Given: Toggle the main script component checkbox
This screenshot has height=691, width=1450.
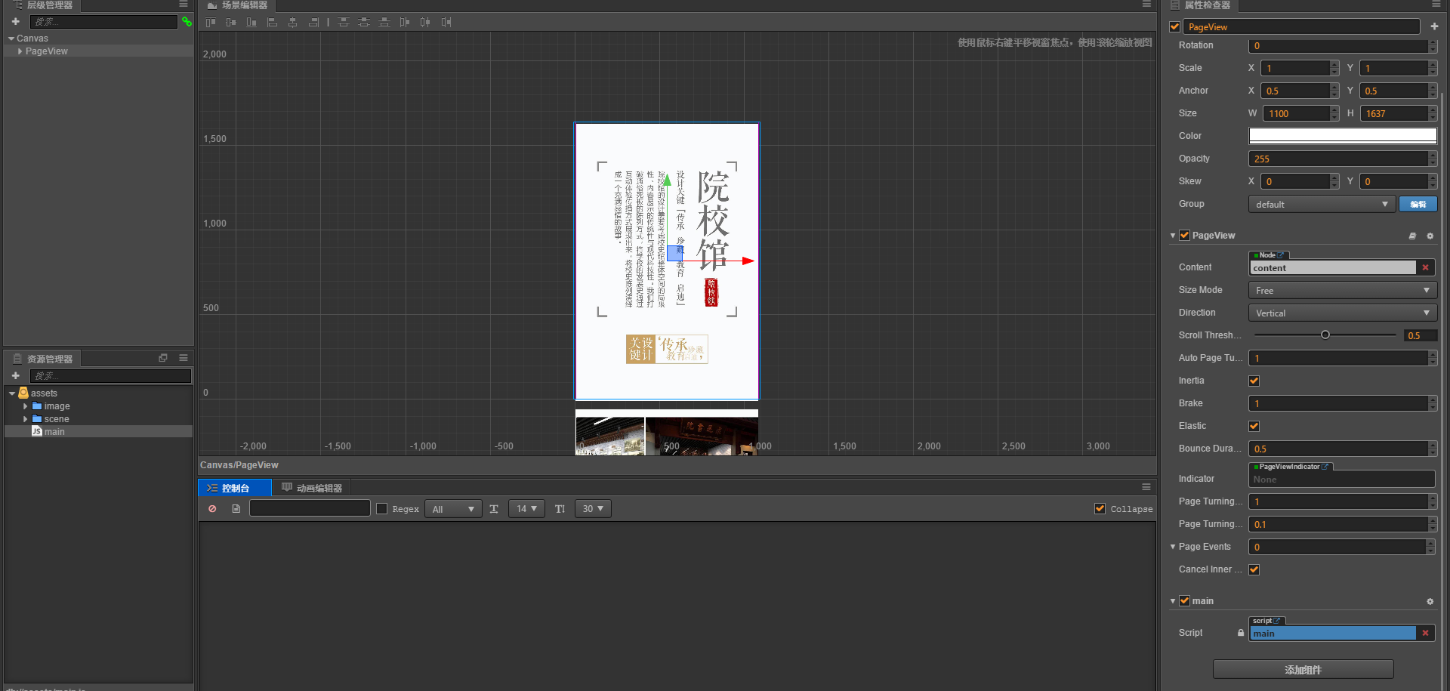Looking at the screenshot, I should (1184, 601).
